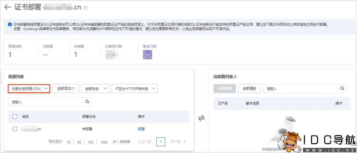Click the blue info icon in the notice
The image size is (357, 153).
[10, 24]
